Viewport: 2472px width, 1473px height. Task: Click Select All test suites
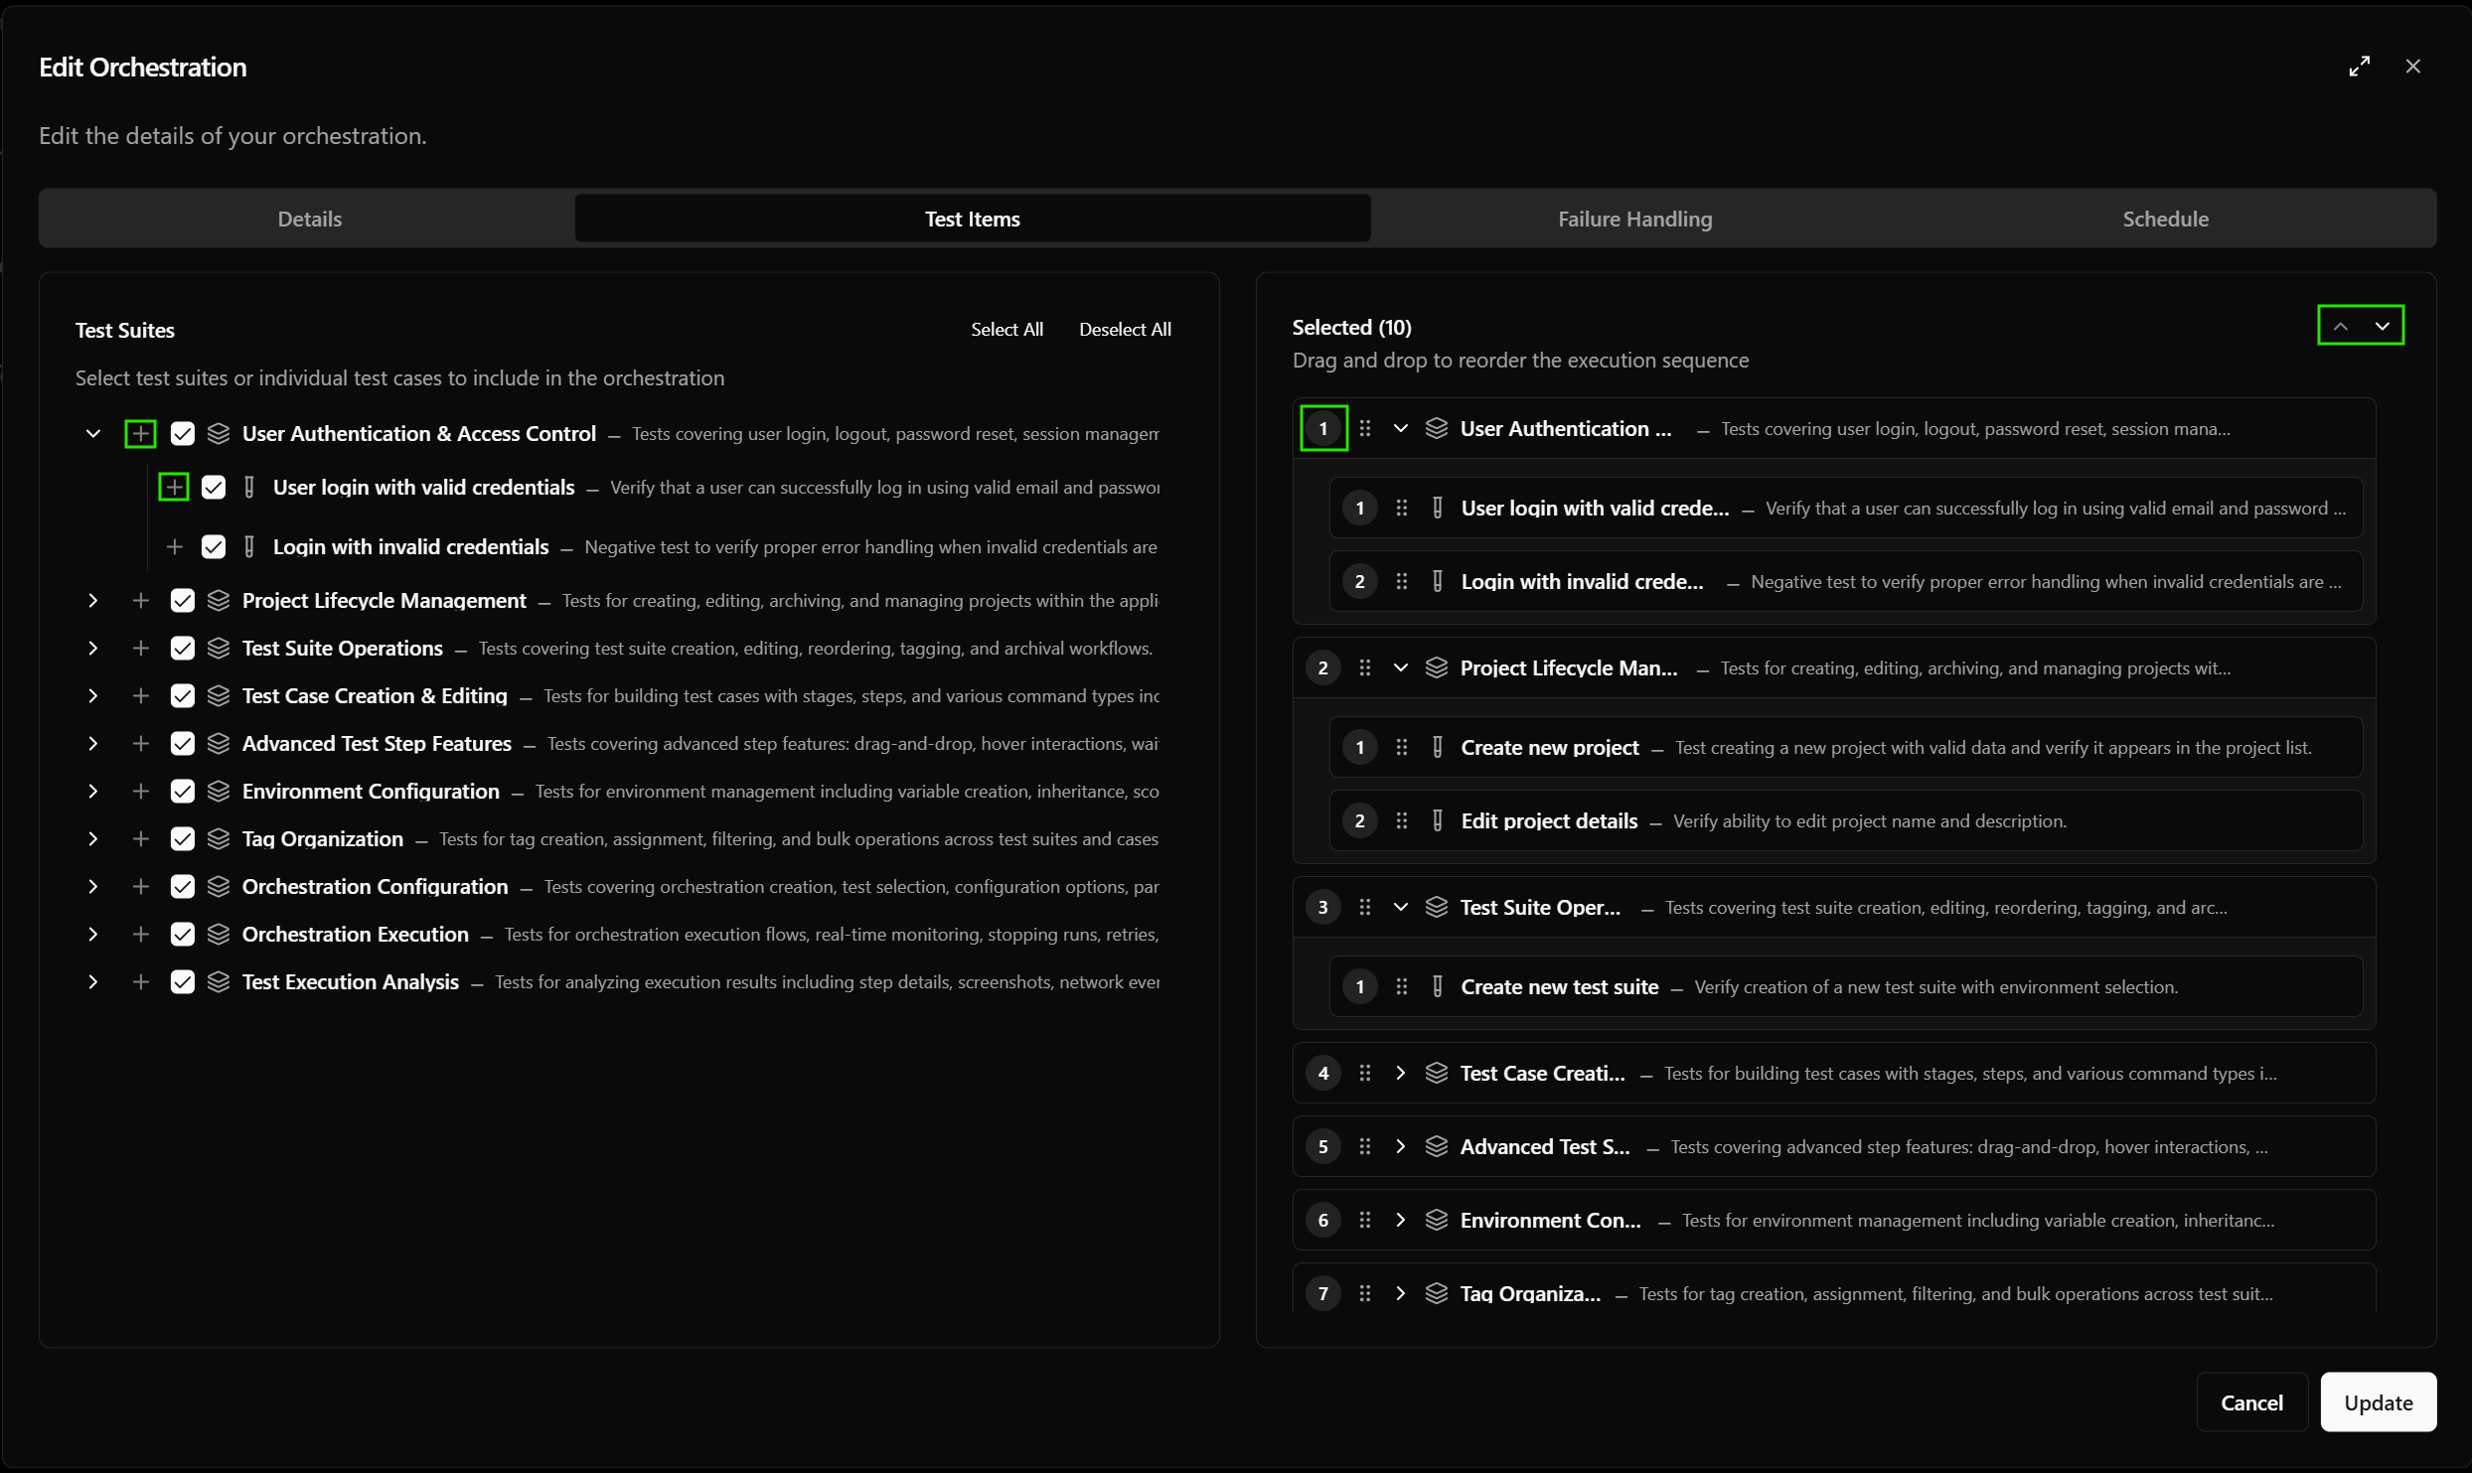pyautogui.click(x=1006, y=330)
